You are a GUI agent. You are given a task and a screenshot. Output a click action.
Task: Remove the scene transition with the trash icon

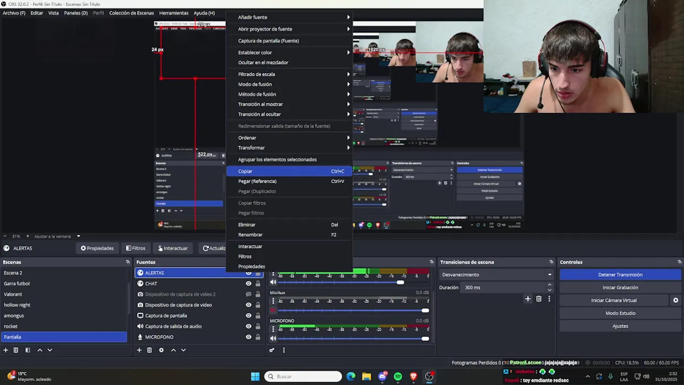539,299
